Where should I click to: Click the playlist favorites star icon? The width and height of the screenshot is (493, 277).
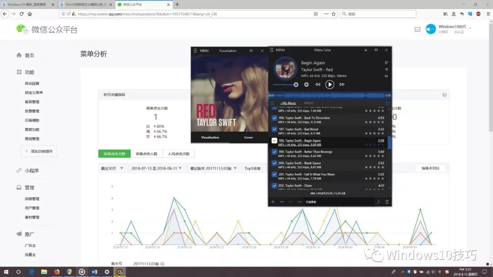point(388,103)
